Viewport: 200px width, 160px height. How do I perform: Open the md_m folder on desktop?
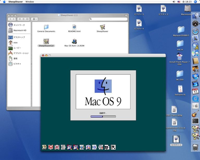180,44
